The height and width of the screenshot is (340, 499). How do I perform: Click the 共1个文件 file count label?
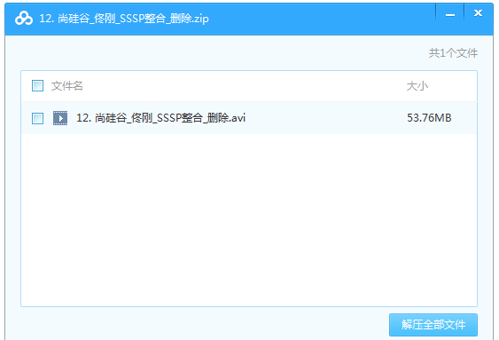coord(453,53)
